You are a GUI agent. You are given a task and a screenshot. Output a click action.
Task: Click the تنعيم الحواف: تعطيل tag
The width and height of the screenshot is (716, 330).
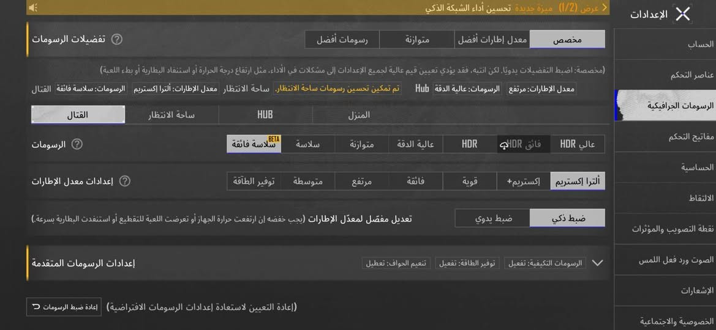pos(396,263)
